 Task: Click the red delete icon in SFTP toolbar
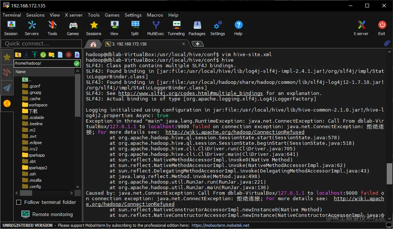(x=68, y=55)
